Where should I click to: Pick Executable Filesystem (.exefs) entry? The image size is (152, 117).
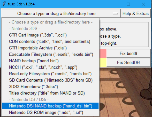(50, 54)
